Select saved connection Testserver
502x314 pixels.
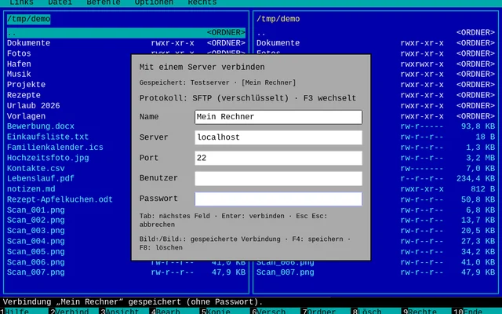(x=209, y=82)
